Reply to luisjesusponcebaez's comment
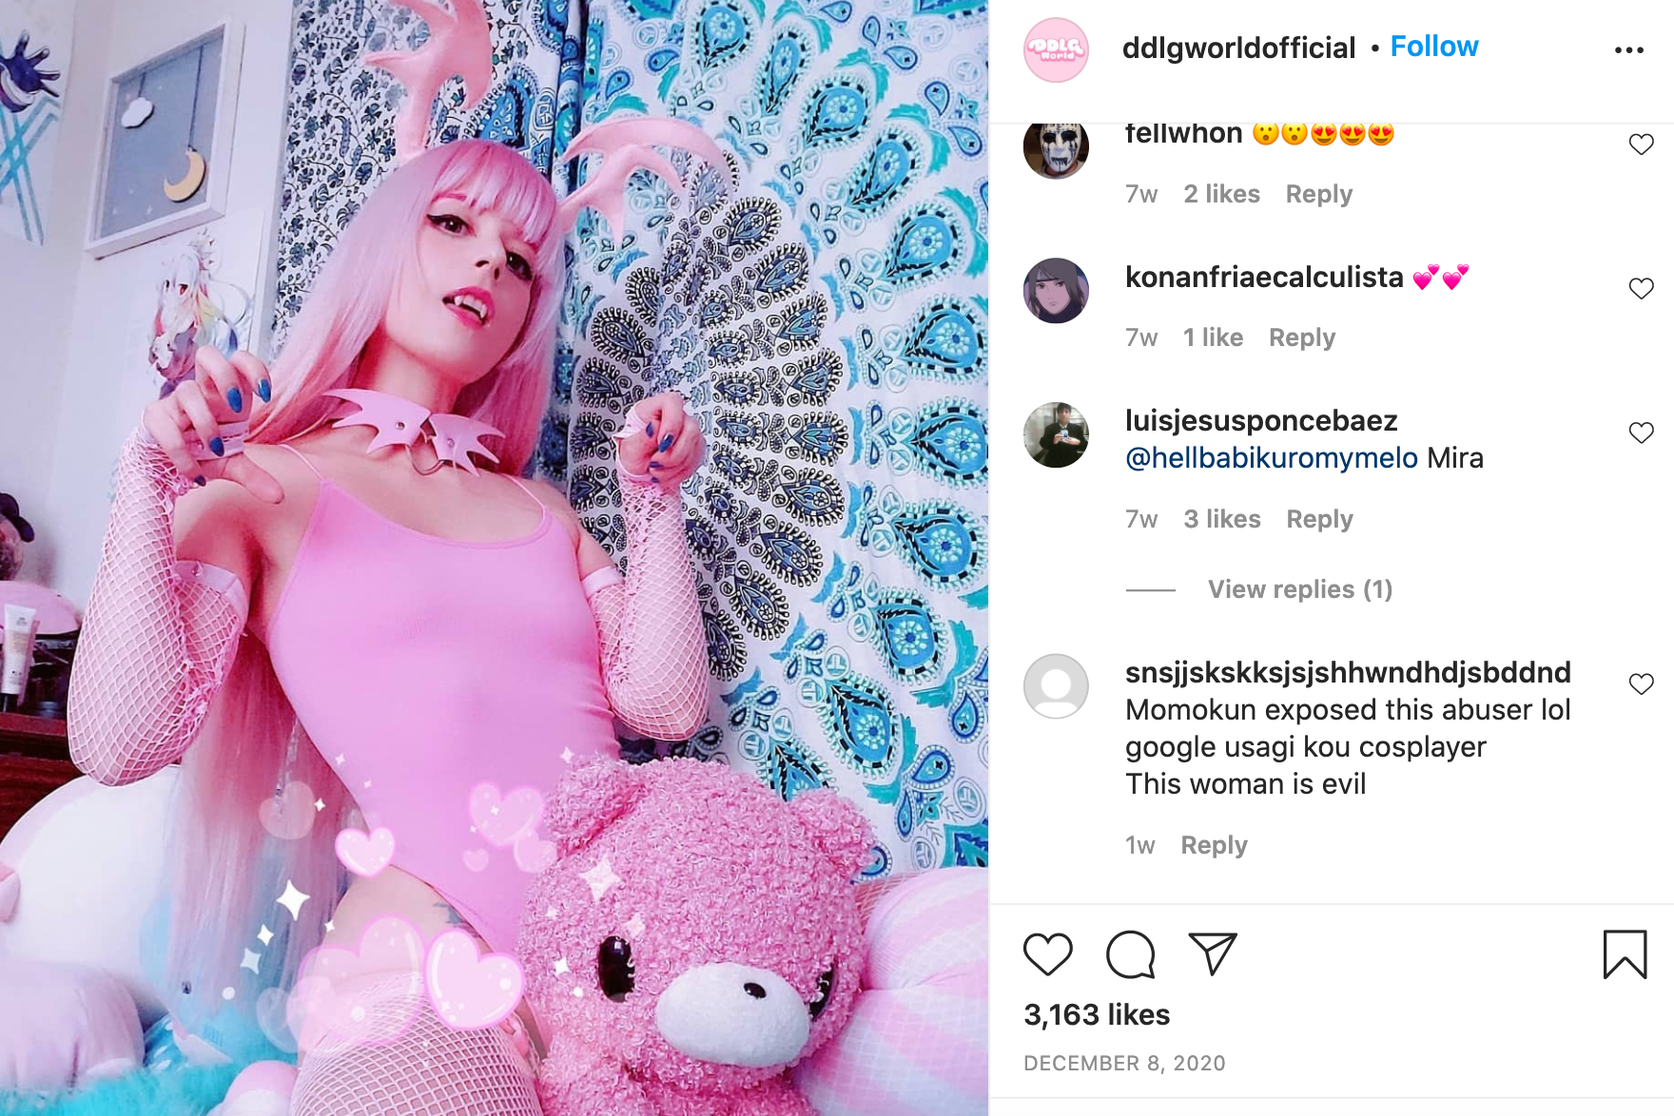Viewport: 1674px width, 1116px height. [x=1319, y=519]
